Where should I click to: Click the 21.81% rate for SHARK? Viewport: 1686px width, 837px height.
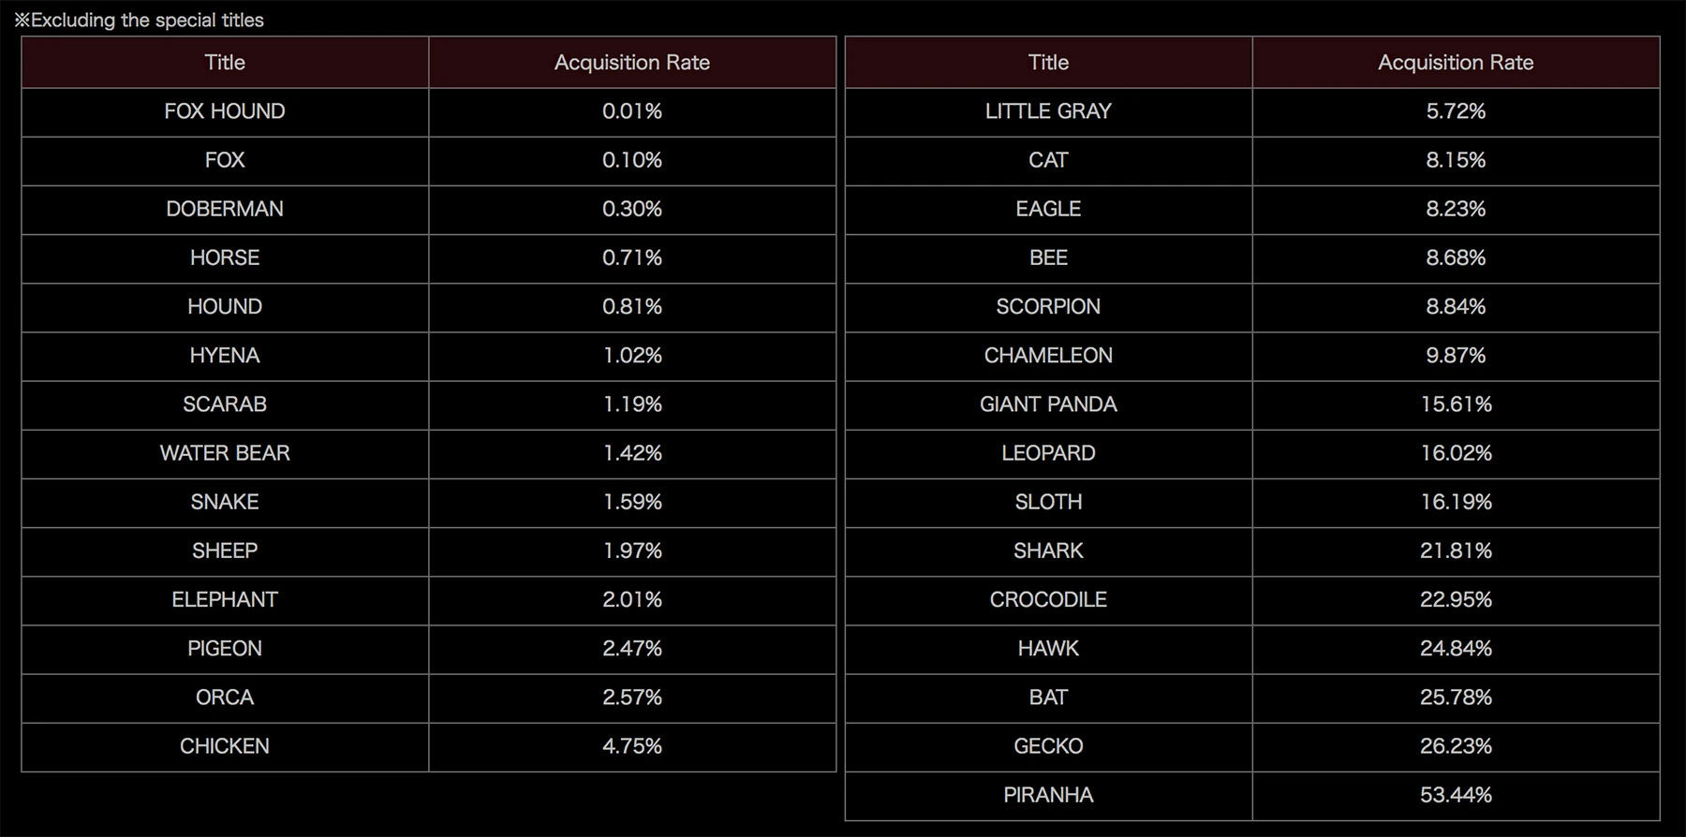tap(1456, 551)
